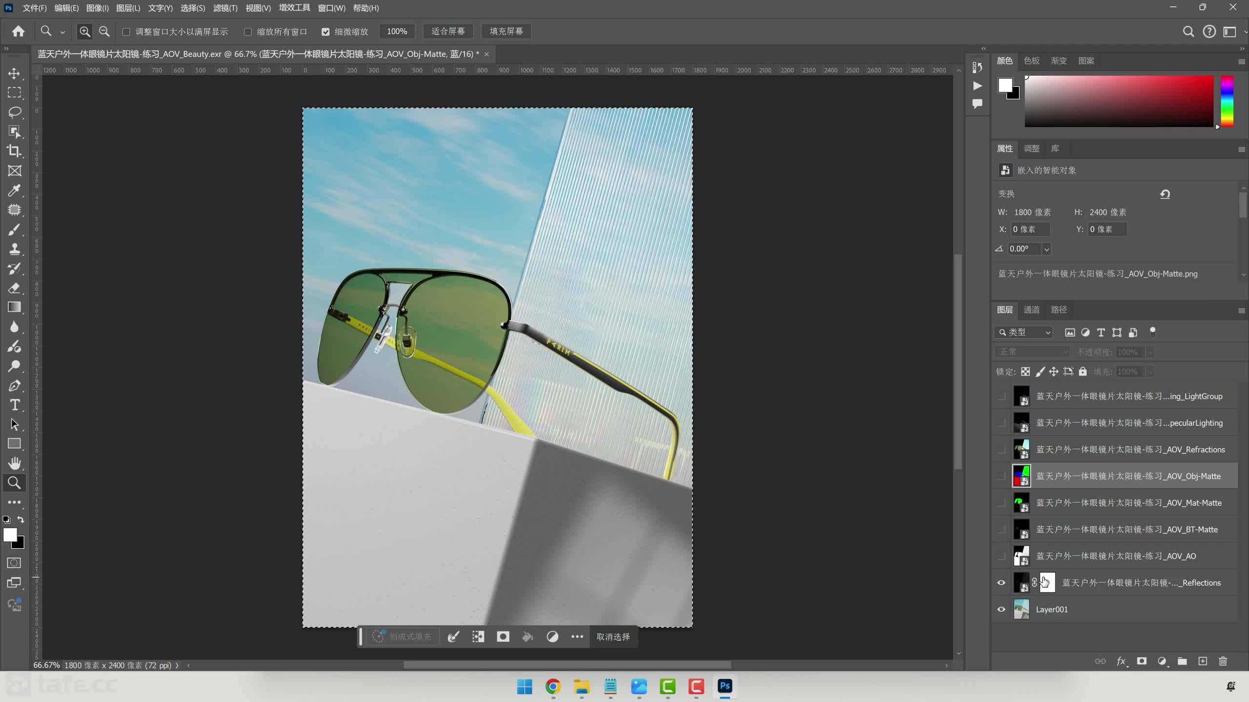
Task: Show the AOV_Refractions layer
Action: coord(1001,449)
